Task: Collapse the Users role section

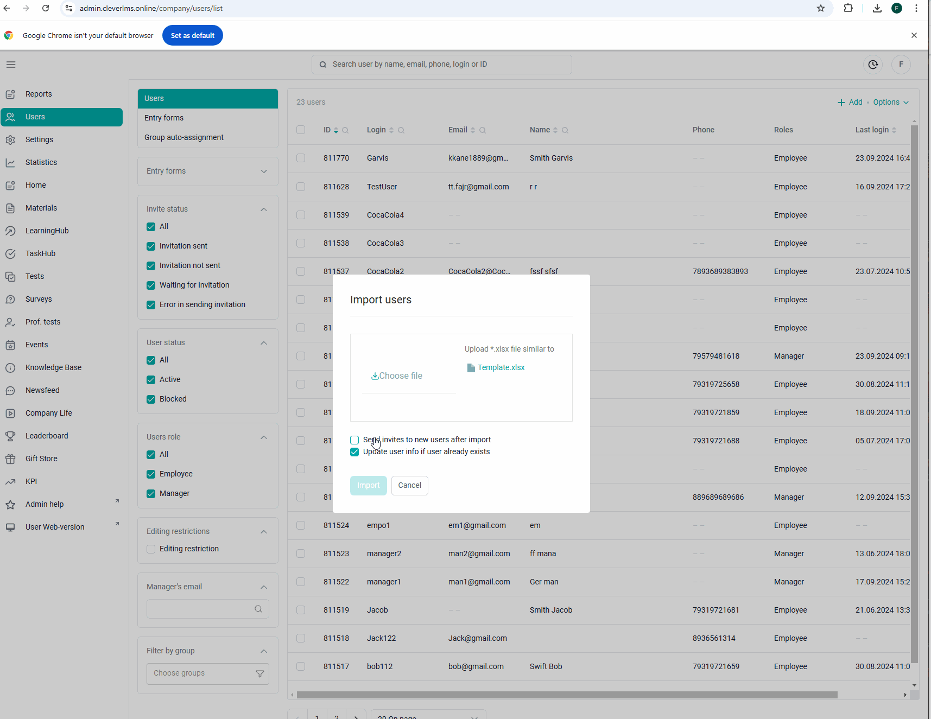Action: click(x=264, y=437)
